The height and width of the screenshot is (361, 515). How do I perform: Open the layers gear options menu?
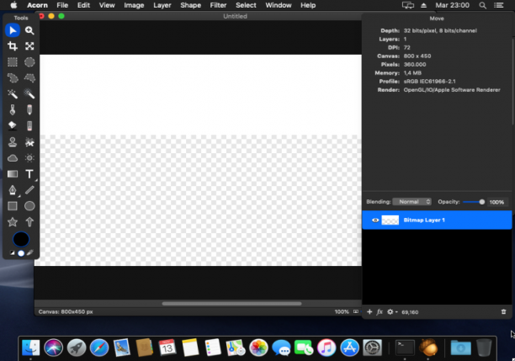[392, 311]
